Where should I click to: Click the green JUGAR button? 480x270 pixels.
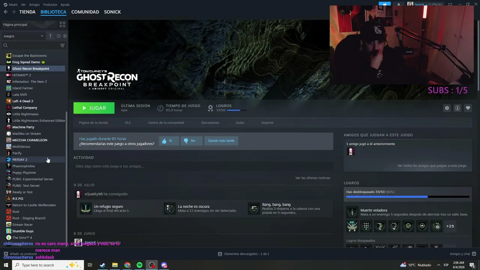(x=94, y=108)
